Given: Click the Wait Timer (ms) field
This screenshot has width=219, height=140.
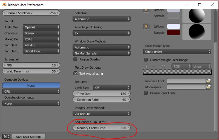Looking at the screenshot, I should 31,71.
